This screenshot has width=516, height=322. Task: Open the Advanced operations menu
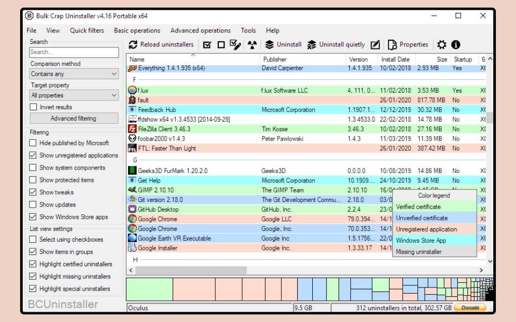pyautogui.click(x=200, y=30)
